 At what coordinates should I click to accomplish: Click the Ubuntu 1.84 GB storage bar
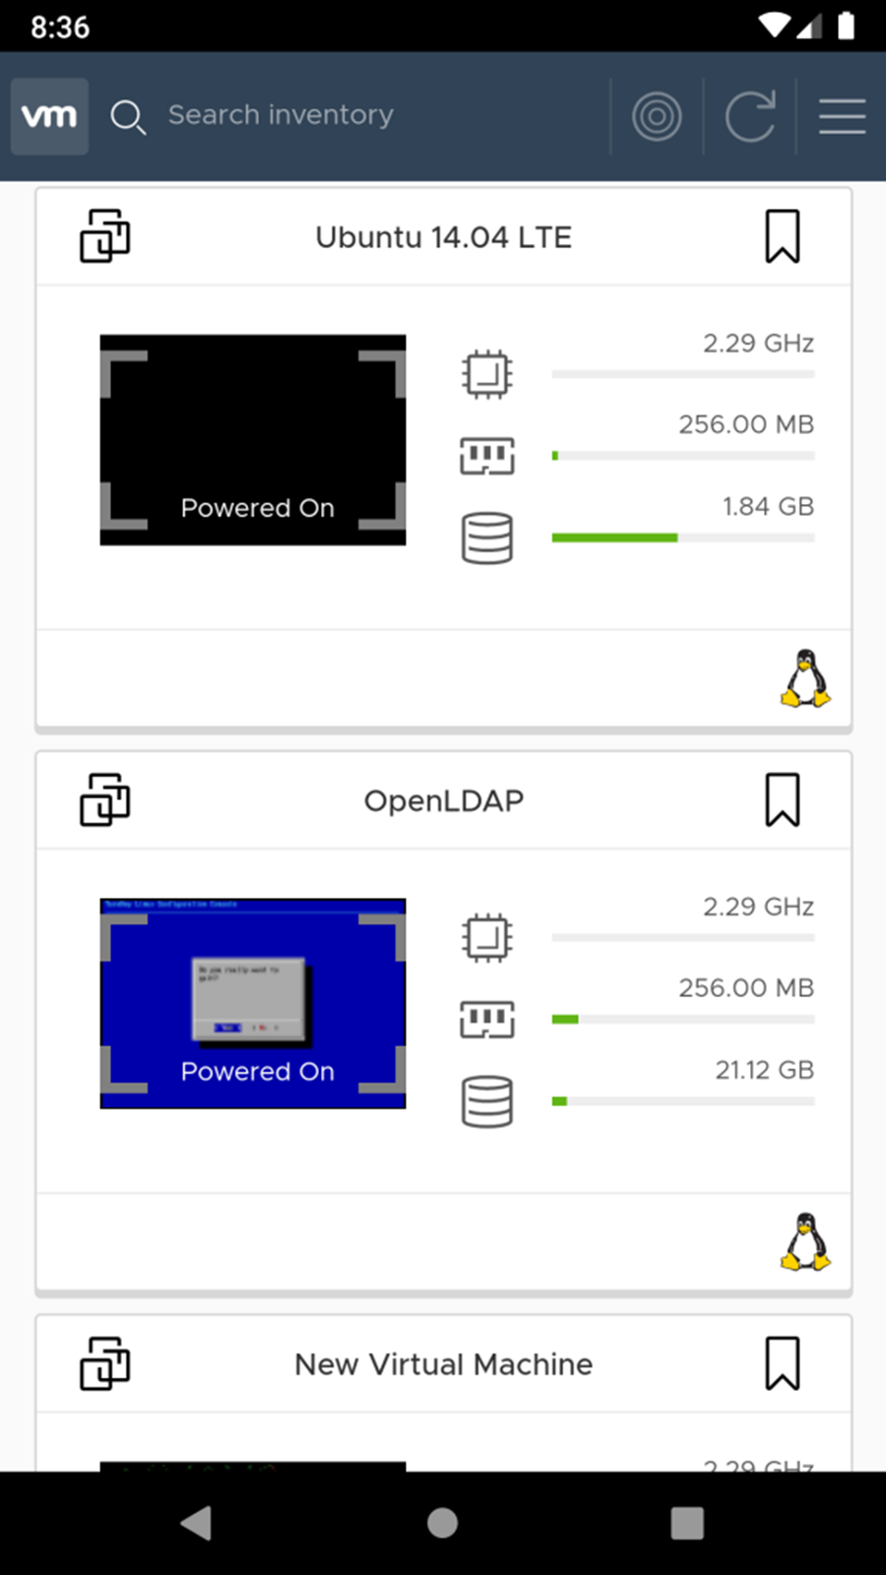682,537
